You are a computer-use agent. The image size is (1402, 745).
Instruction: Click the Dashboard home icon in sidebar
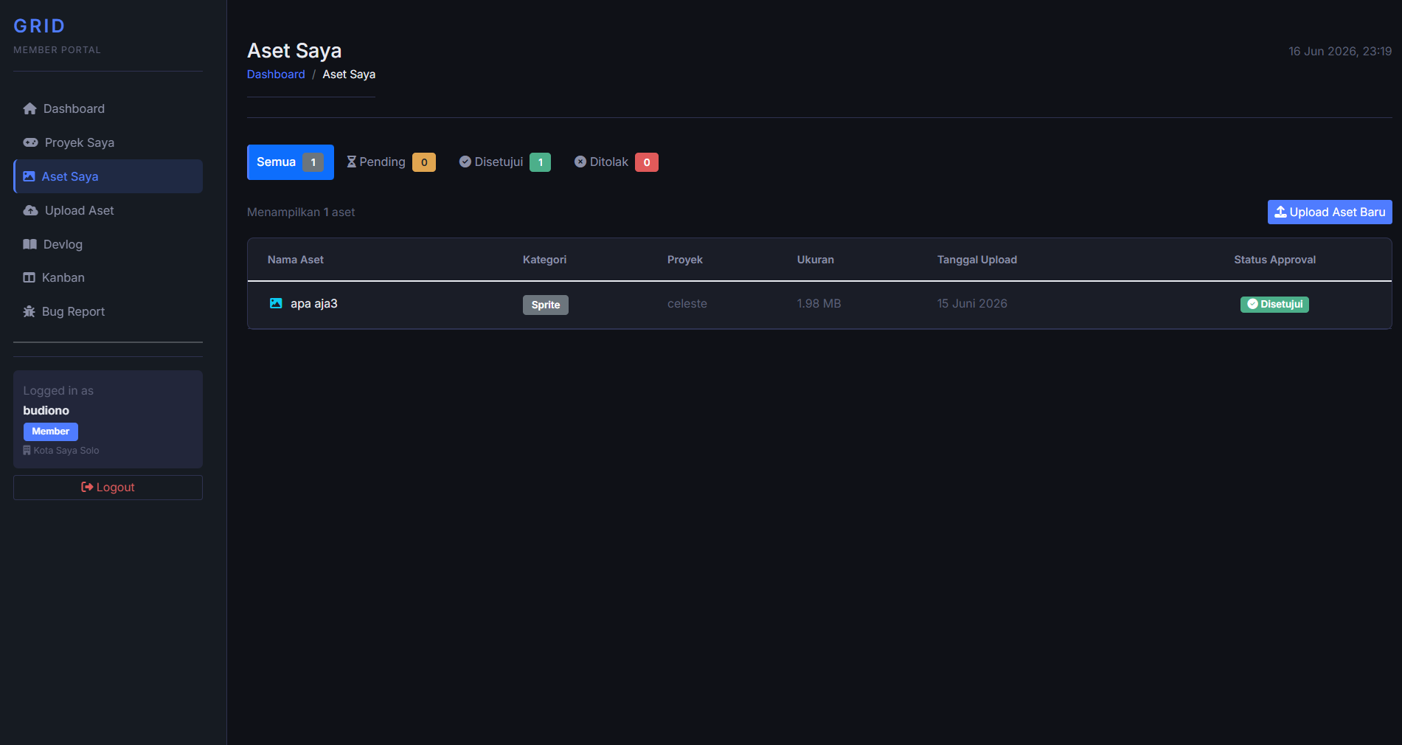(30, 108)
